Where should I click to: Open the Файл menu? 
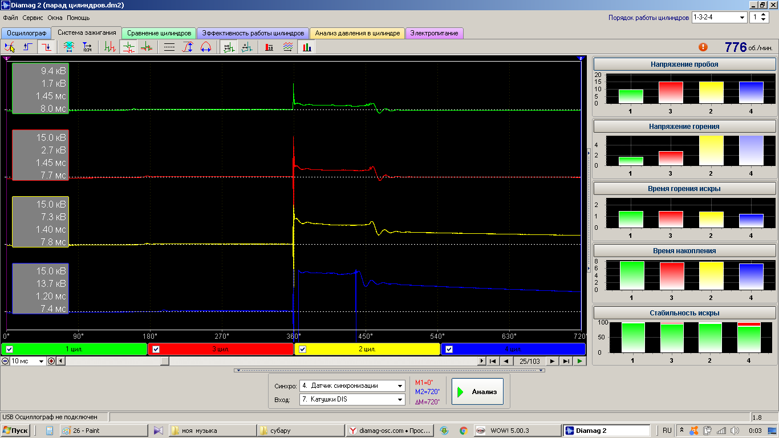[10, 18]
